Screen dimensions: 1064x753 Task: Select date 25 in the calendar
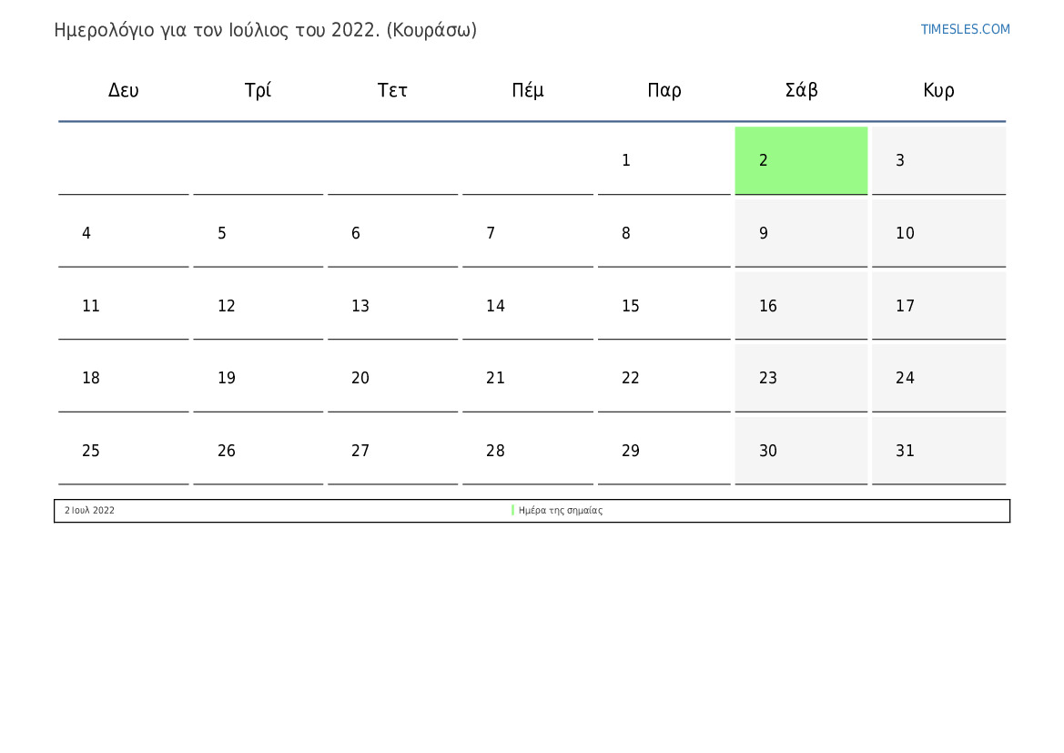click(124, 450)
